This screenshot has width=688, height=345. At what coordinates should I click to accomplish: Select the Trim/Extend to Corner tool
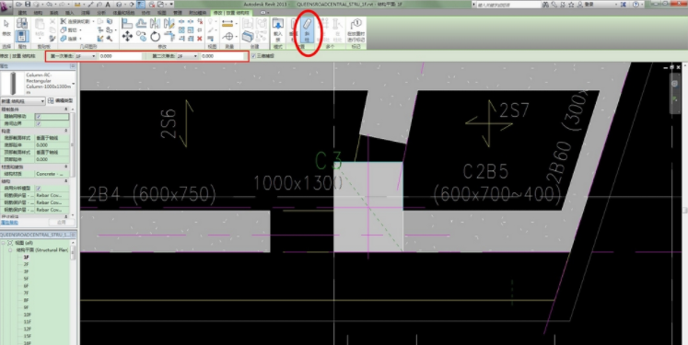169,37
